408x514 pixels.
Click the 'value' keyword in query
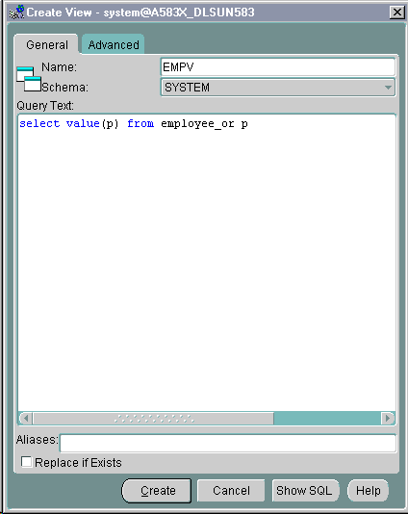click(83, 123)
